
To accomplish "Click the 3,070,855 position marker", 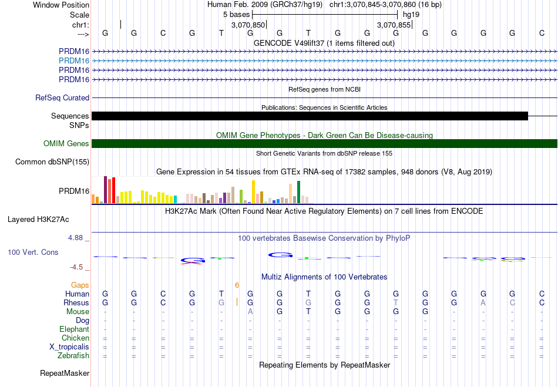I will [x=394, y=25].
